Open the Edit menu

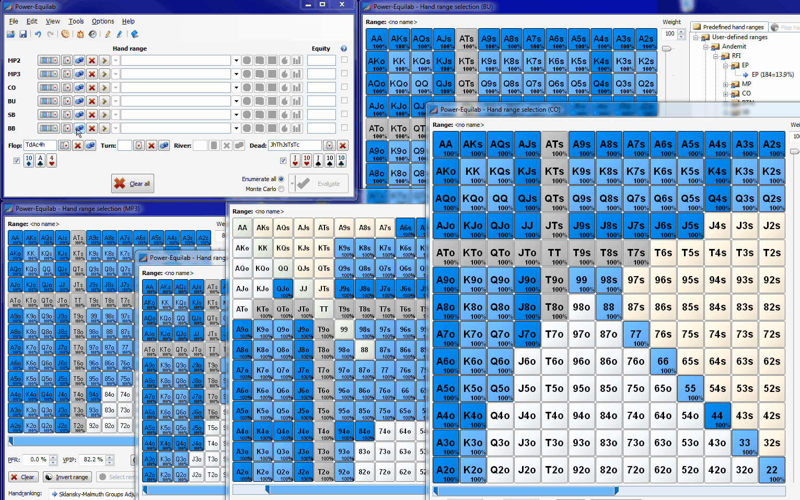tap(32, 21)
